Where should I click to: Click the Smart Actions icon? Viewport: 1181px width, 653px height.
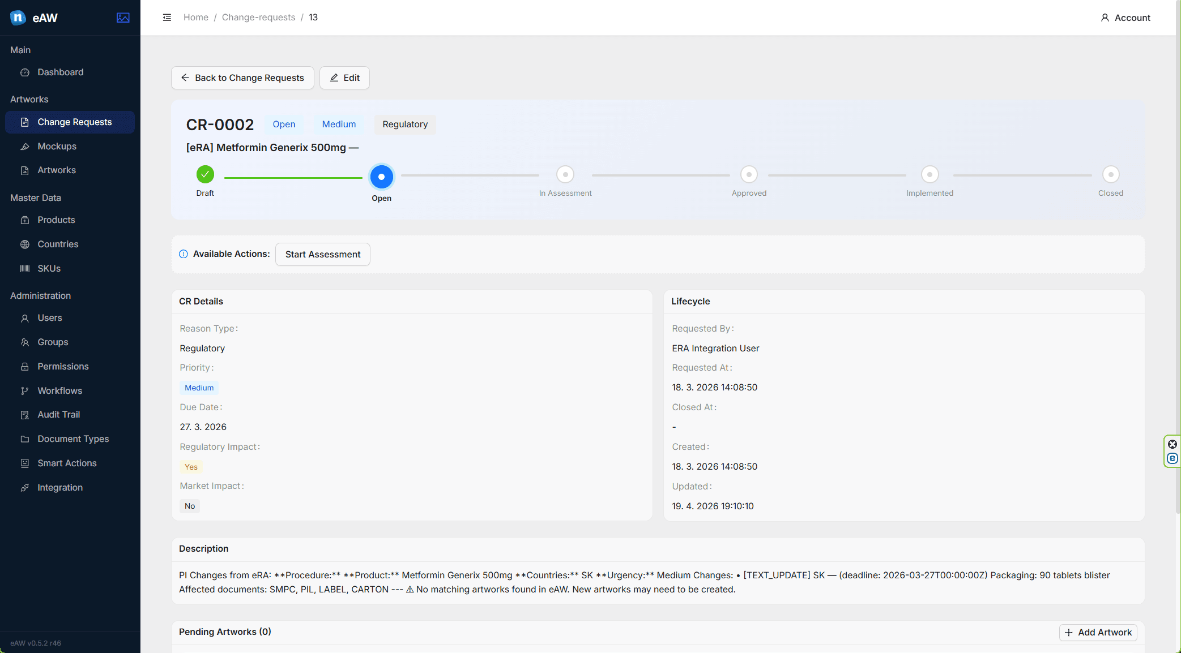pyautogui.click(x=25, y=463)
